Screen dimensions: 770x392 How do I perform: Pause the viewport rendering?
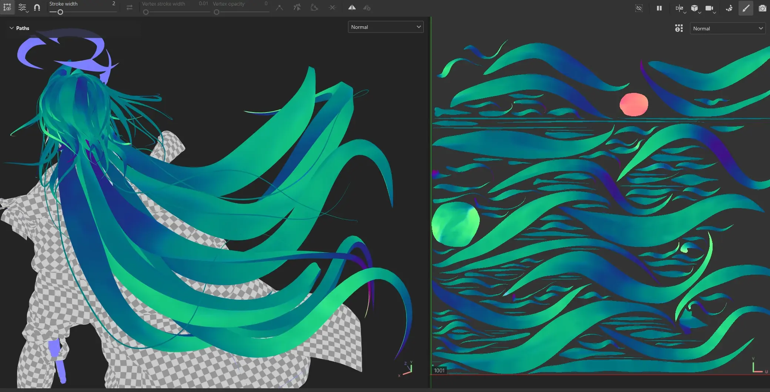click(x=659, y=8)
